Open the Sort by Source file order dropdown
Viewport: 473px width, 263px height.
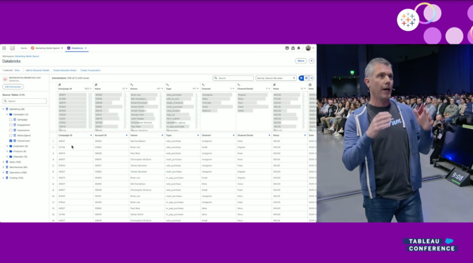click(276, 78)
